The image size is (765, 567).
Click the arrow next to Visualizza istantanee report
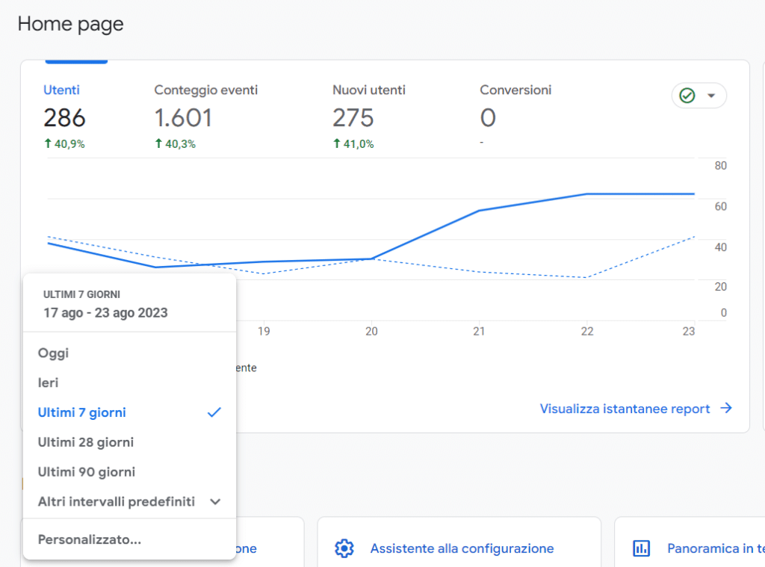click(x=726, y=408)
